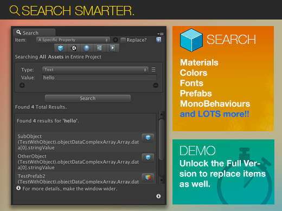The width and height of the screenshot is (282, 211).
Task: Click the 'Colors' text in orange panel
Action: click(x=194, y=73)
